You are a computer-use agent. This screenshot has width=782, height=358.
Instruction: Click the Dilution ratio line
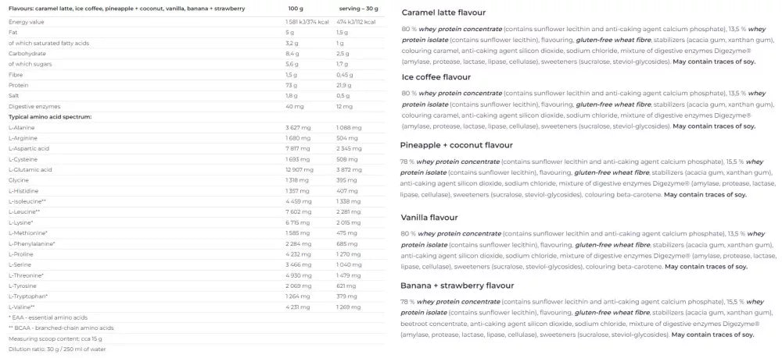[x=56, y=349]
